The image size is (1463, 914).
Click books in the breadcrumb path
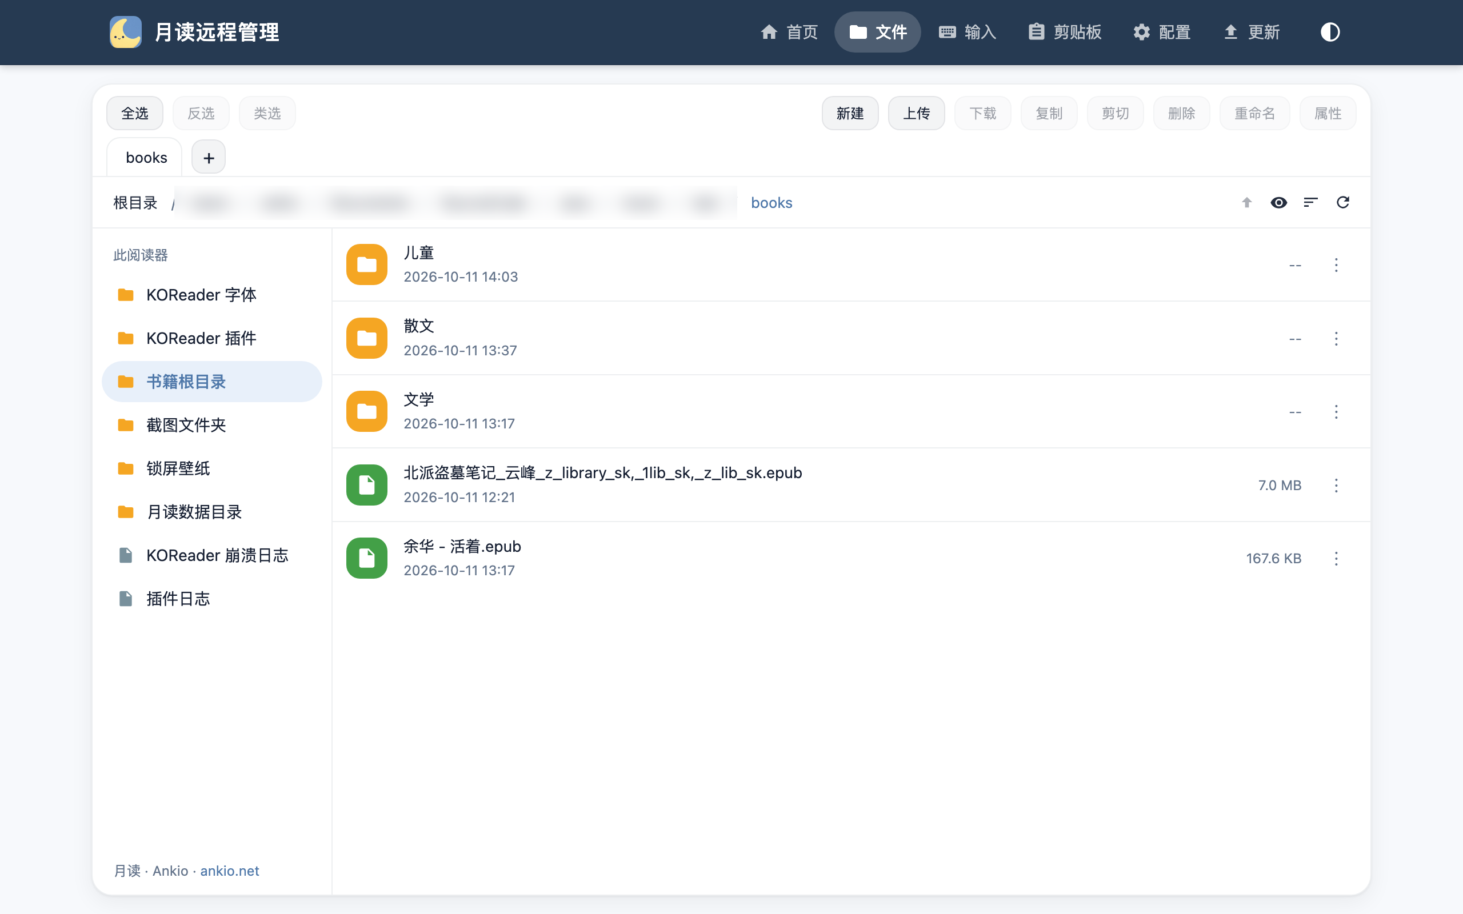tap(772, 203)
